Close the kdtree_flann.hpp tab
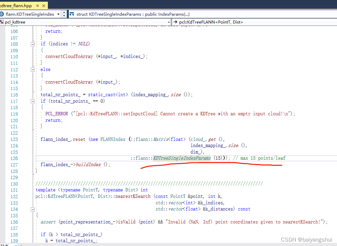This screenshot has width=337, height=246. tap(44, 5)
